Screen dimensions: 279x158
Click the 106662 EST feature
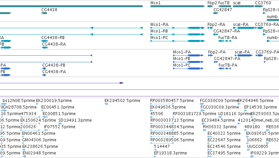(248, 143)
